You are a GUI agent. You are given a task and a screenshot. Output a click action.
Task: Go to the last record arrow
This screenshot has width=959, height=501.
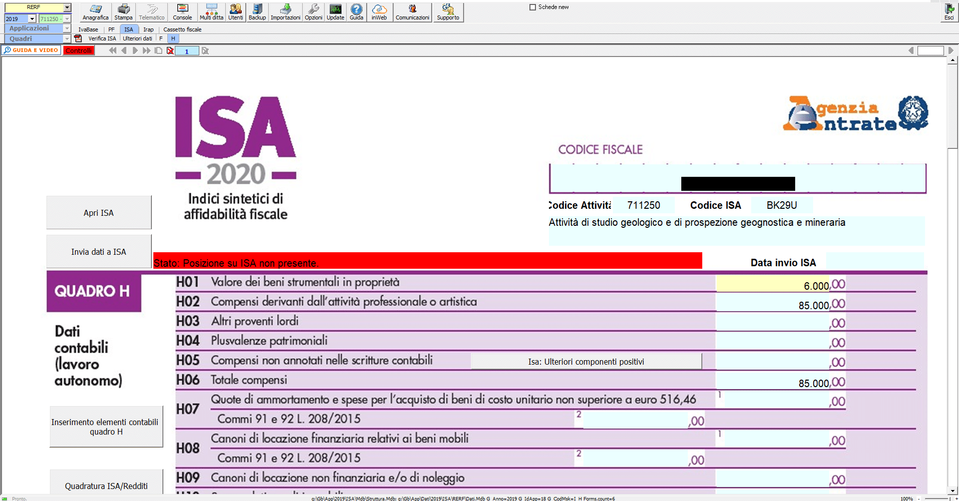click(146, 50)
